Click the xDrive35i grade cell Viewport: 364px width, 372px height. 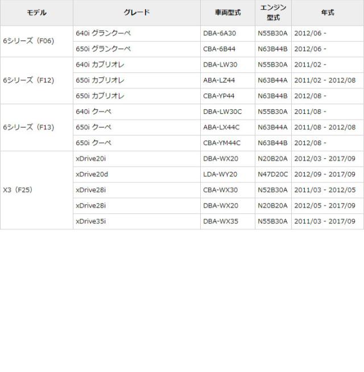click(x=90, y=221)
